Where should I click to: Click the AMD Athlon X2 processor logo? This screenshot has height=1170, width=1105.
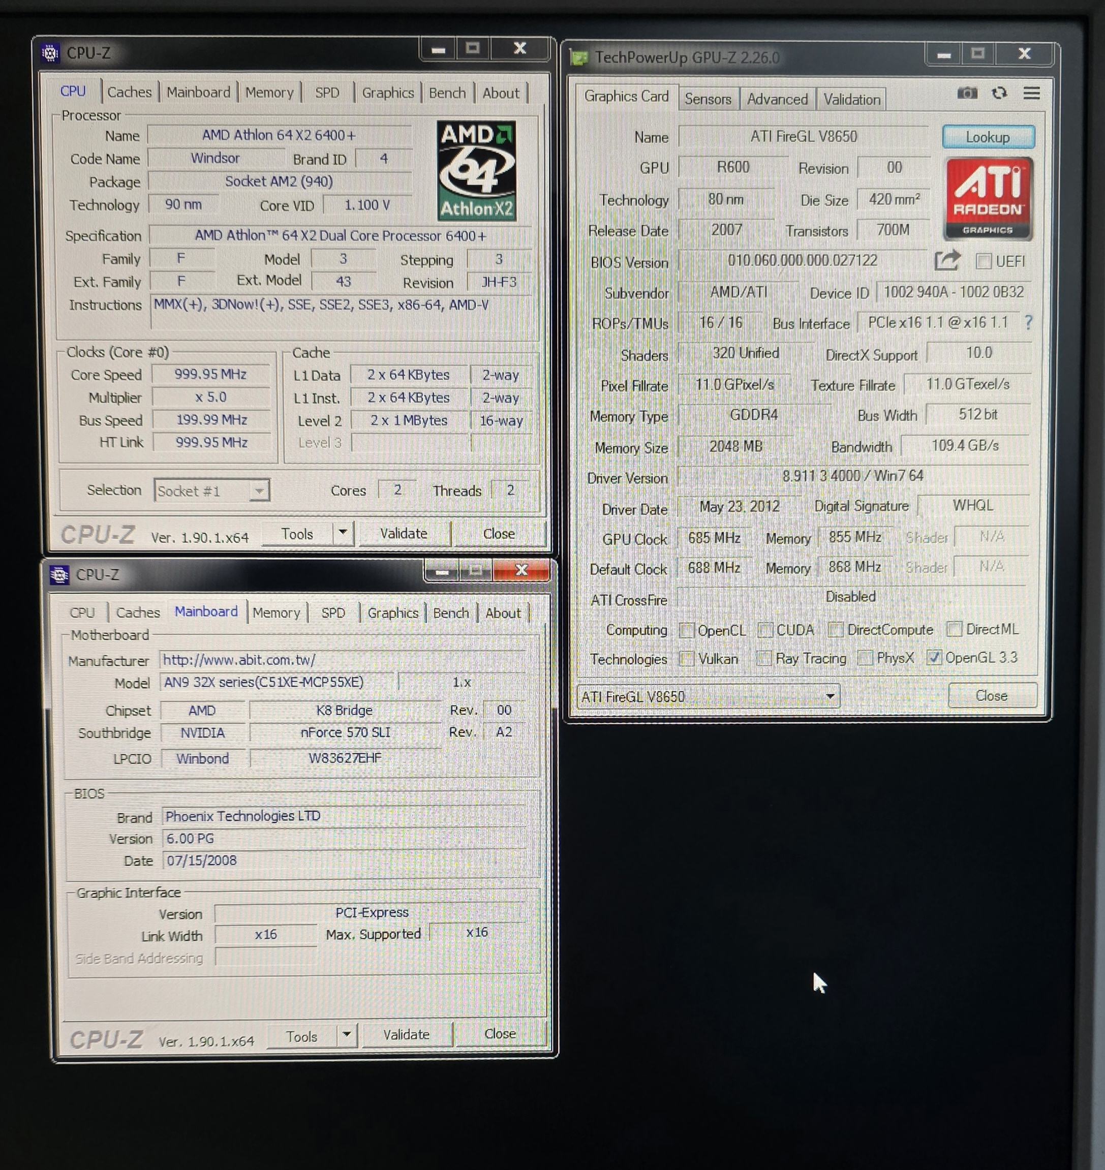coord(477,171)
